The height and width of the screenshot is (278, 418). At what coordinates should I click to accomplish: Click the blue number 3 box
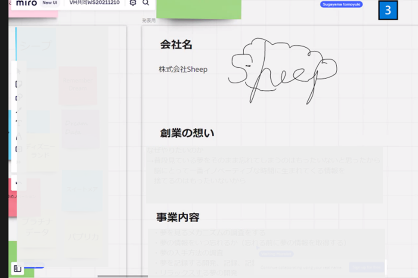[x=388, y=11]
